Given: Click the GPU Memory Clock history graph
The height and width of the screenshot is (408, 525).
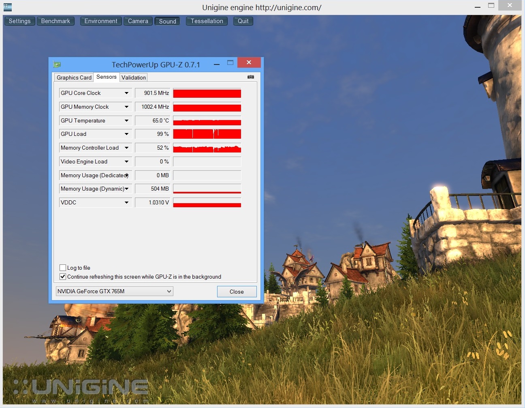Looking at the screenshot, I should point(207,107).
